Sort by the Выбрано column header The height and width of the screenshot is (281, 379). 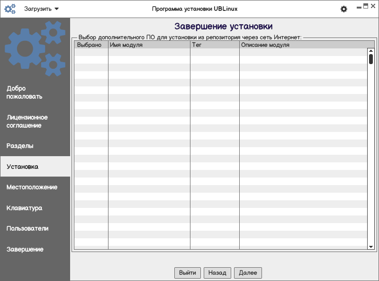(x=91, y=45)
